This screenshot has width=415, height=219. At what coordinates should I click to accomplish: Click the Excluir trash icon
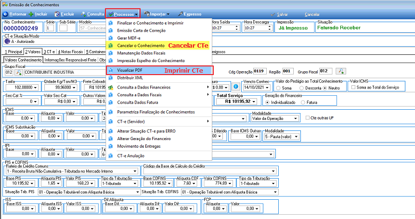[x=57, y=14]
